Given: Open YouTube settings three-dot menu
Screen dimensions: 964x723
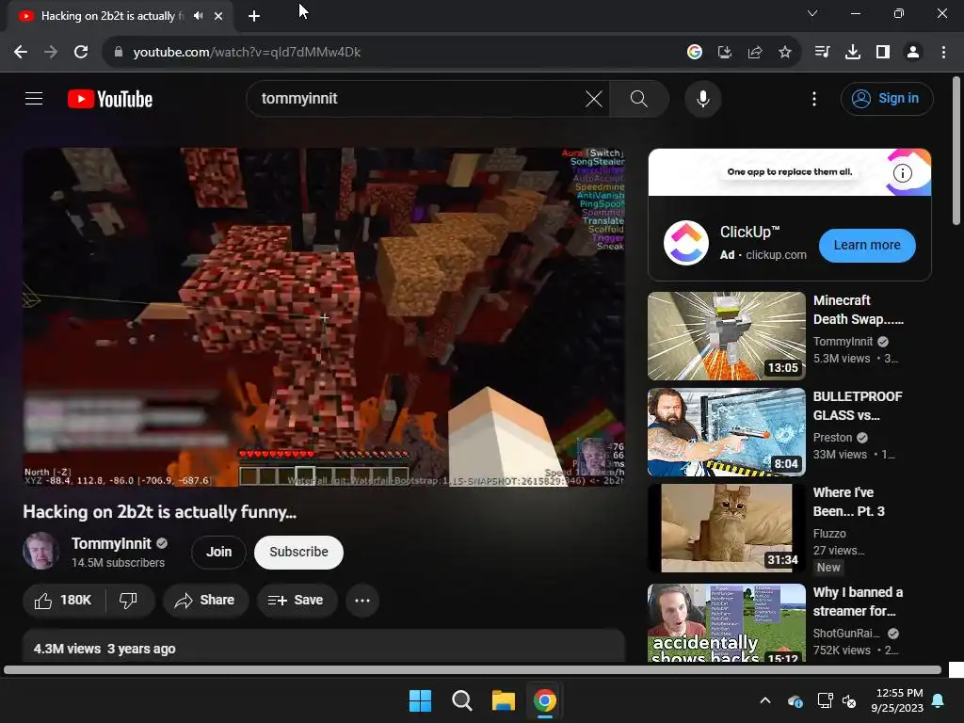Looking at the screenshot, I should coord(814,98).
